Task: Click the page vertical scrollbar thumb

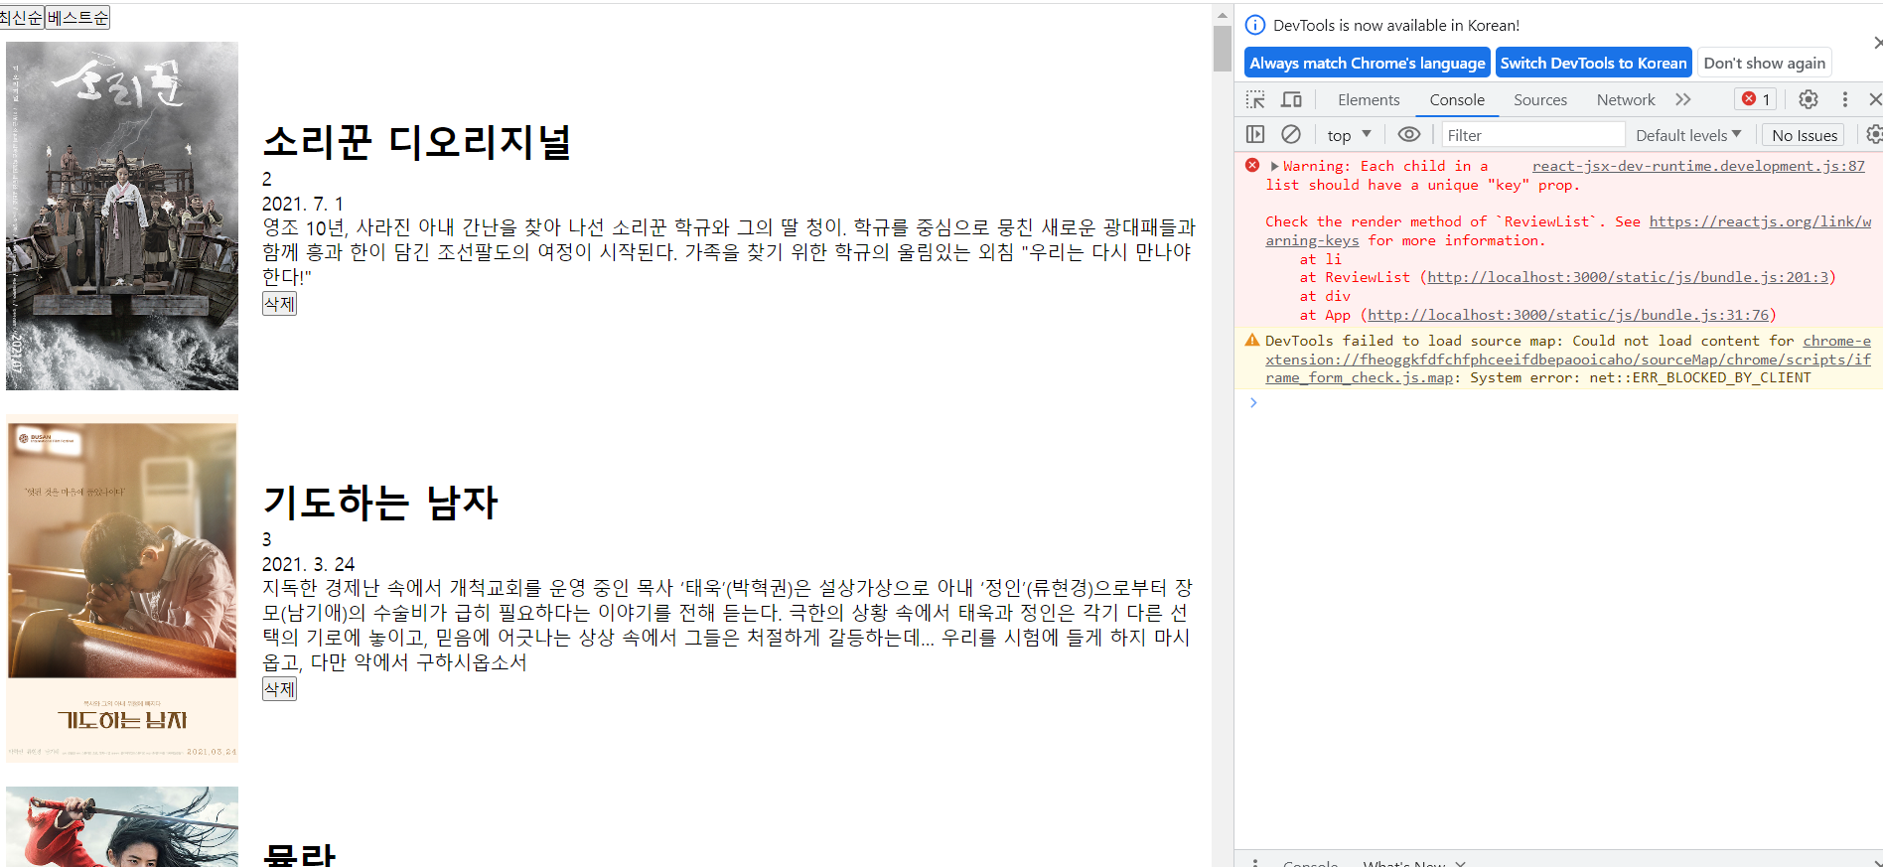Action: pos(1223,48)
